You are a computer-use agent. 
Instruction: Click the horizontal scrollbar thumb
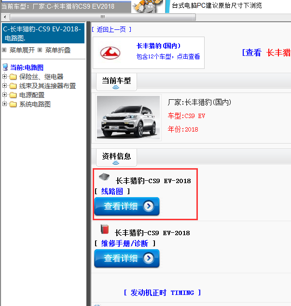click(x=103, y=17)
